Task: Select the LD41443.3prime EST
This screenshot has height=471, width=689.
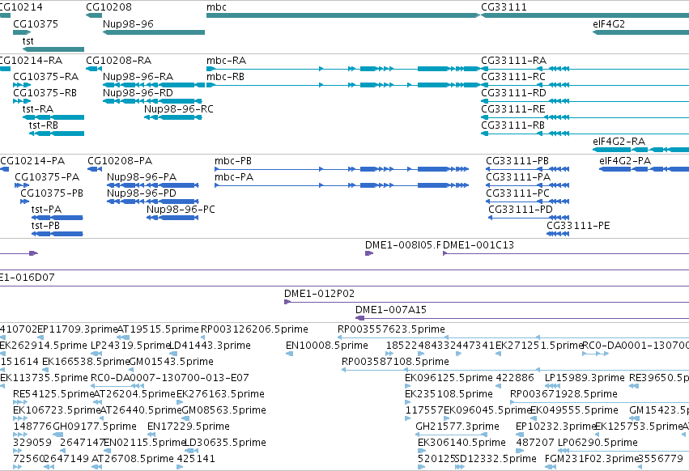Action: (173, 354)
